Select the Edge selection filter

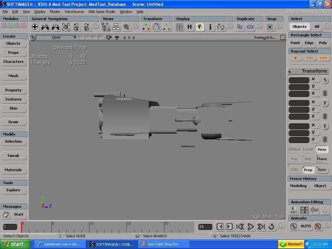click(309, 43)
